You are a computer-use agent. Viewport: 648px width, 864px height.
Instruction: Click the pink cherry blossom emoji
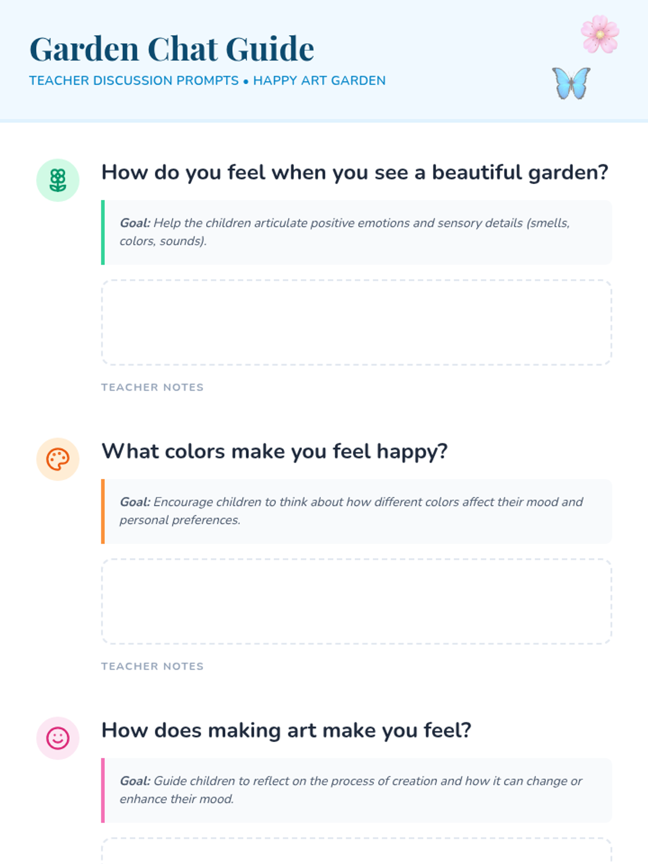point(600,35)
